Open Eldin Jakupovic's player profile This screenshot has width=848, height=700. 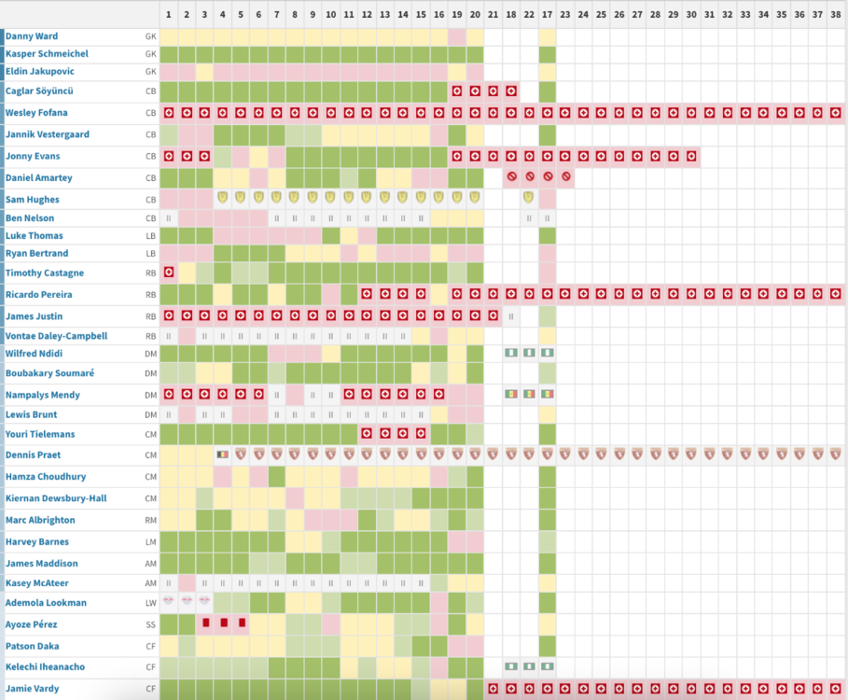(39, 72)
